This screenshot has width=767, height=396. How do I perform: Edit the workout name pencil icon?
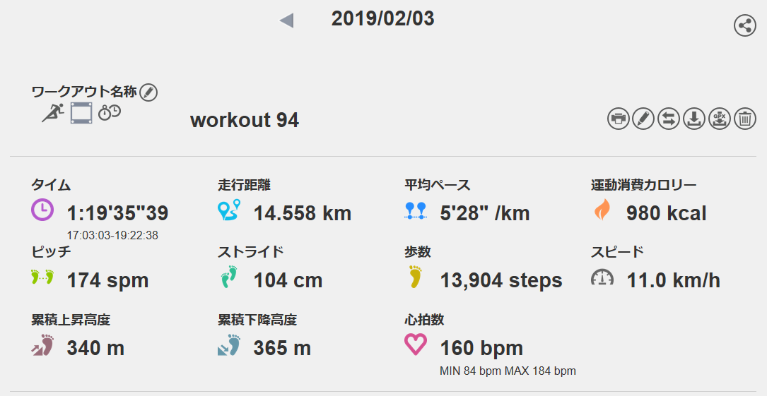(148, 92)
